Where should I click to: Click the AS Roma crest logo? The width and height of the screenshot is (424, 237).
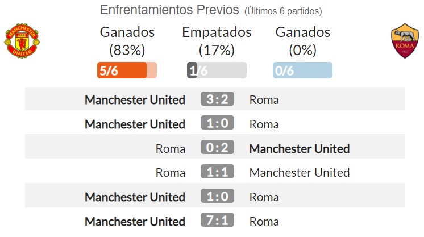405,40
